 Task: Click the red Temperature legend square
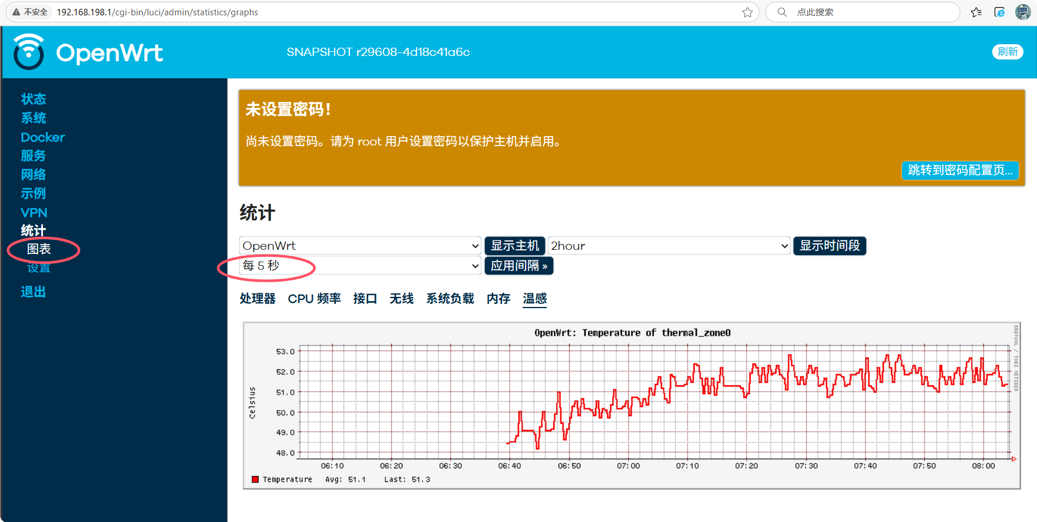point(255,480)
